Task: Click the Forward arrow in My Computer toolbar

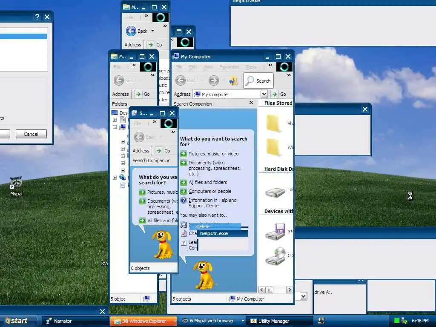Action: pyautogui.click(x=214, y=80)
